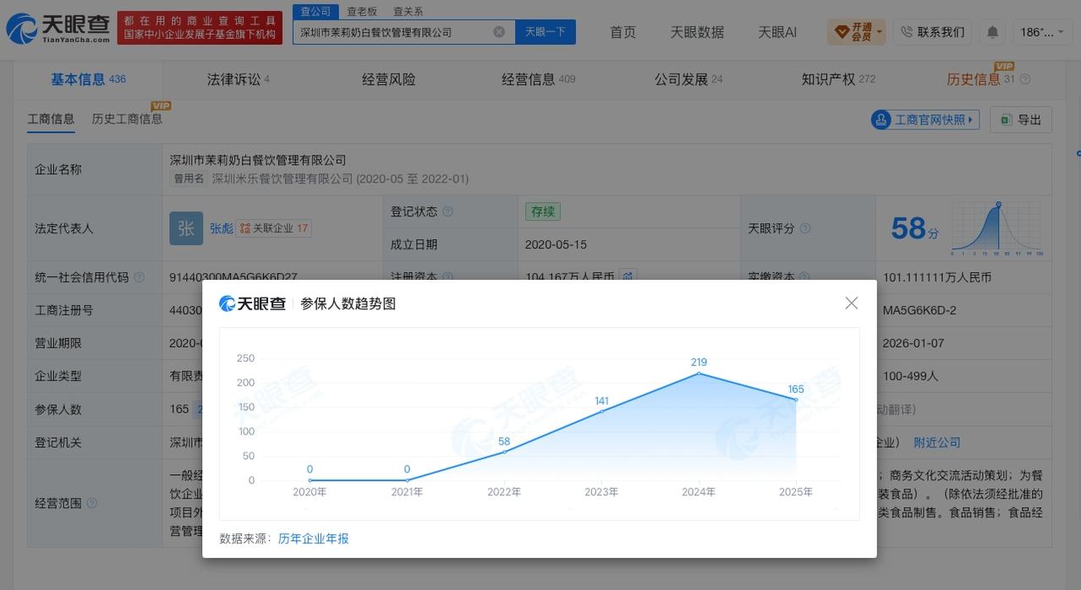Open the 首页 navigation link

[x=623, y=32]
